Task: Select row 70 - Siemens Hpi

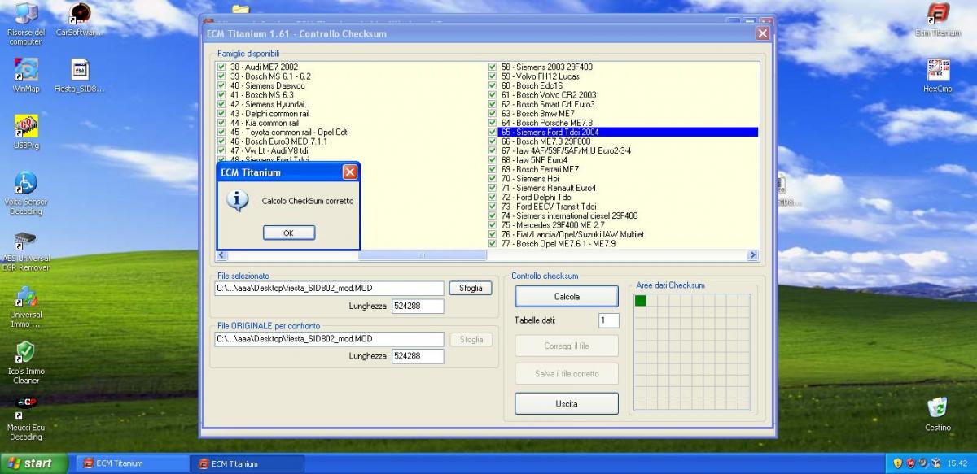Action: [529, 179]
